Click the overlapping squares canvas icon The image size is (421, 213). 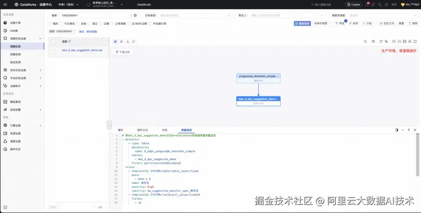point(386,42)
